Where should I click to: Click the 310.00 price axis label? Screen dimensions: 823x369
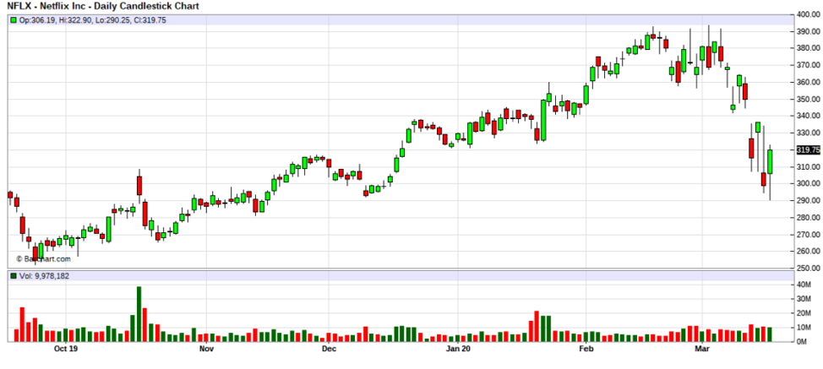coord(809,166)
